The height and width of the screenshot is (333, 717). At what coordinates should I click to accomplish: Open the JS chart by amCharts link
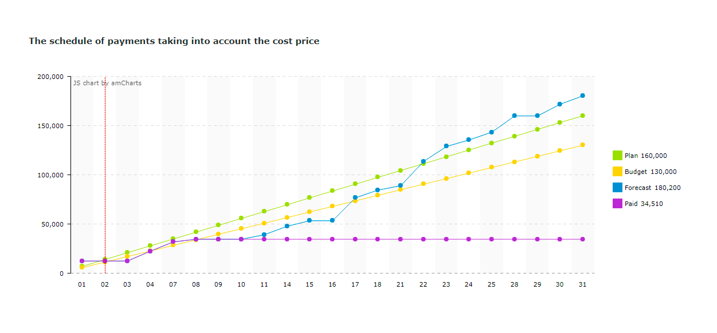tap(107, 83)
